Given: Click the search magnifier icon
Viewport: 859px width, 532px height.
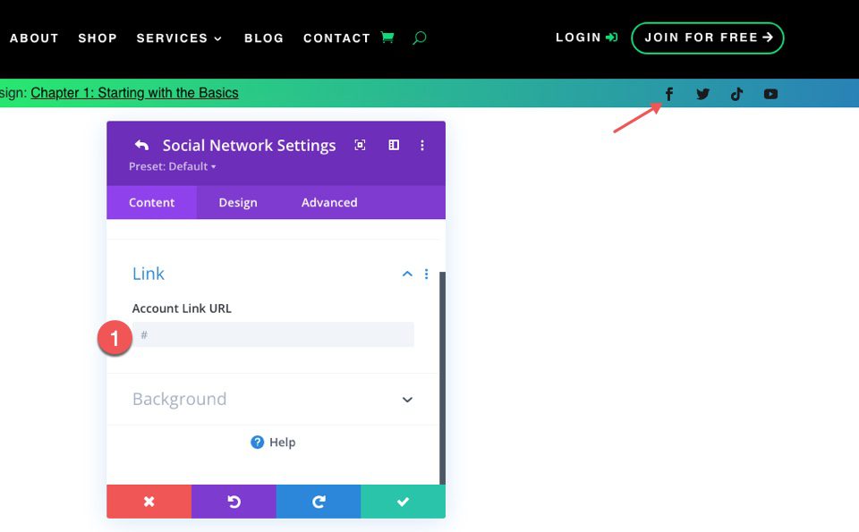Looking at the screenshot, I should click(x=419, y=38).
